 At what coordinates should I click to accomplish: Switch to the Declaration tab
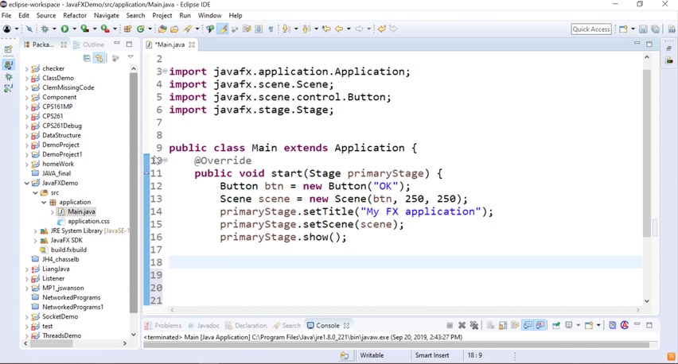246,326
